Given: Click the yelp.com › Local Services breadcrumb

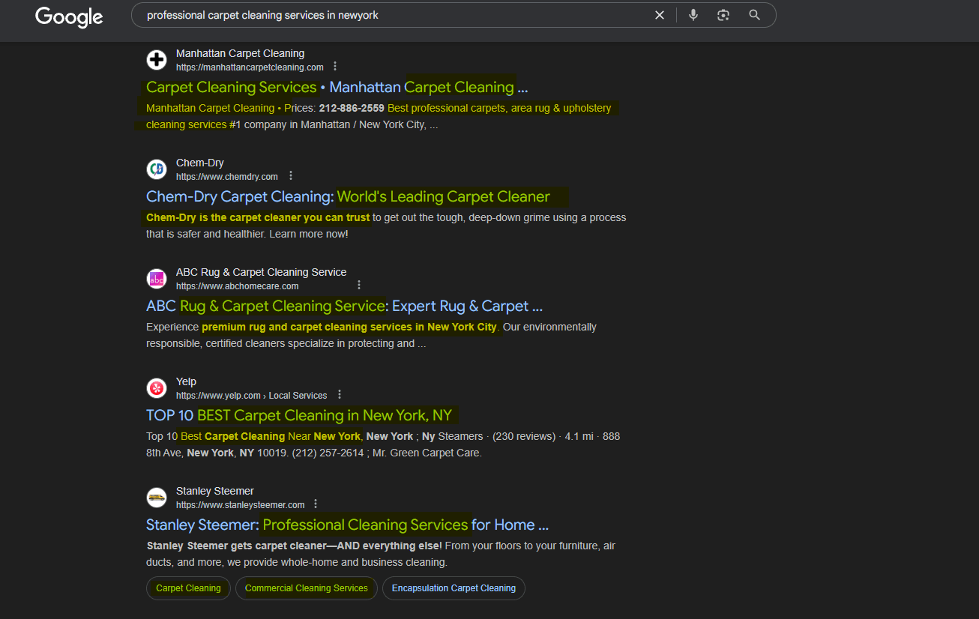Looking at the screenshot, I should tap(252, 396).
